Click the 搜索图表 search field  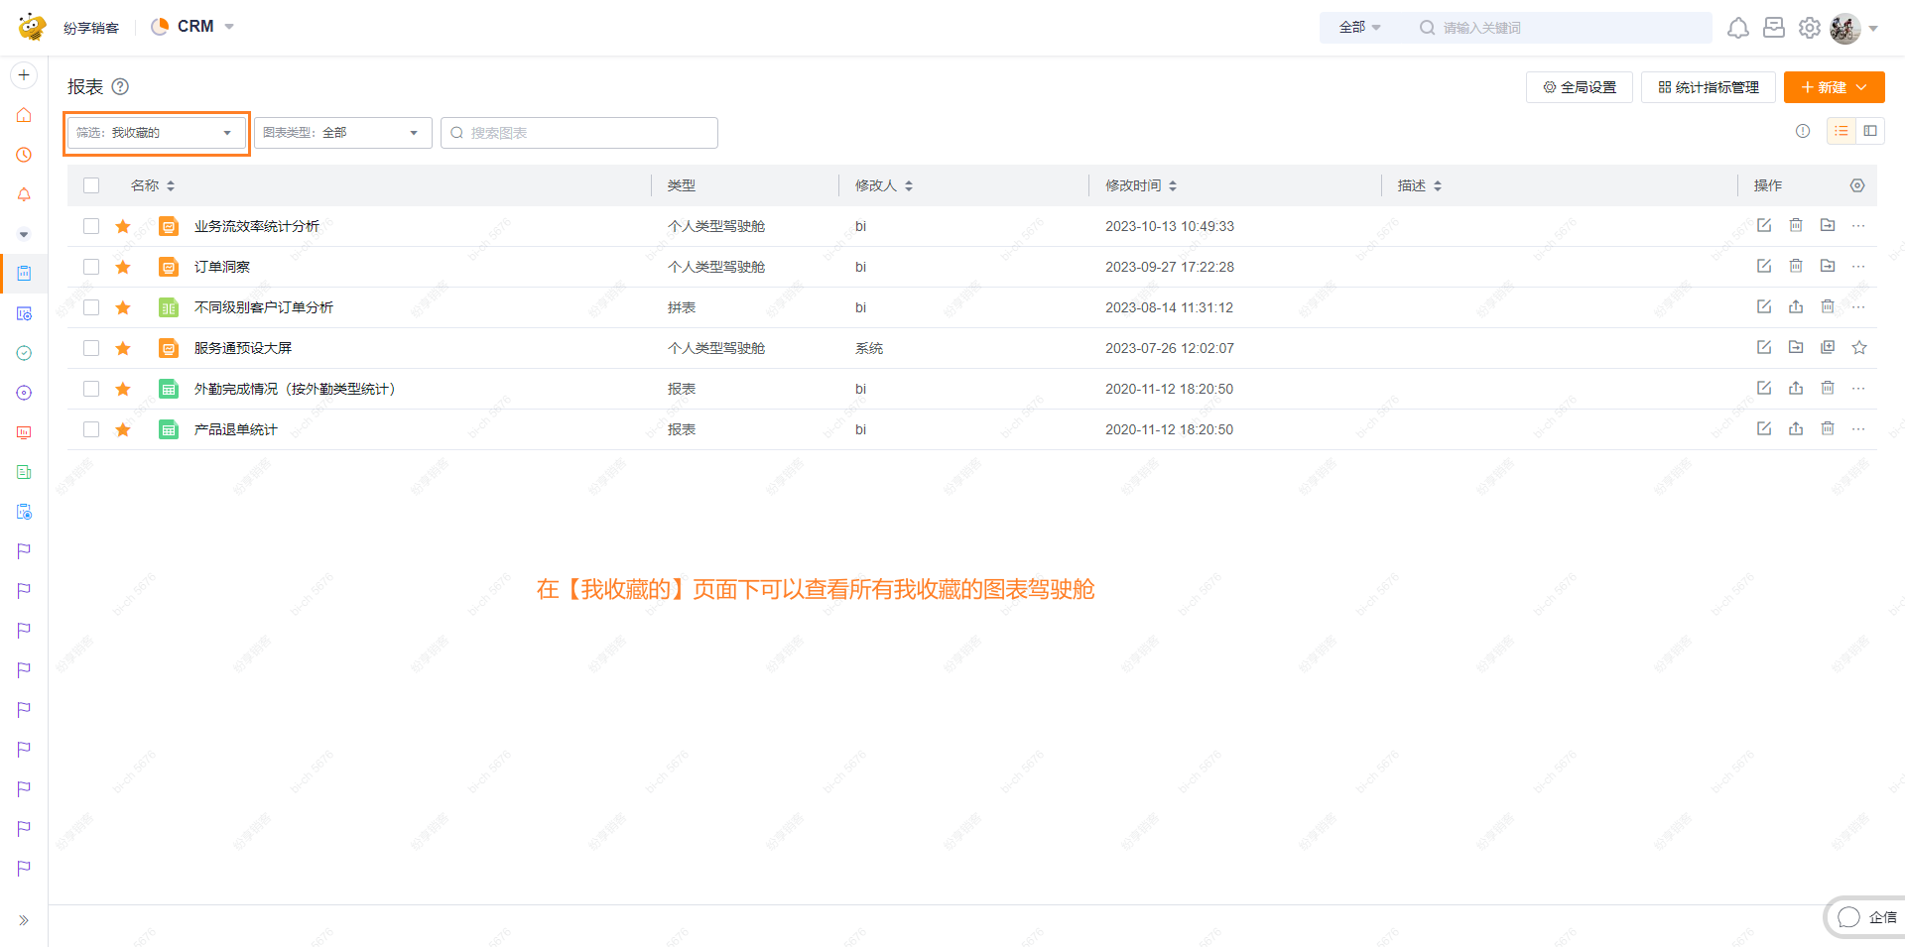click(578, 132)
